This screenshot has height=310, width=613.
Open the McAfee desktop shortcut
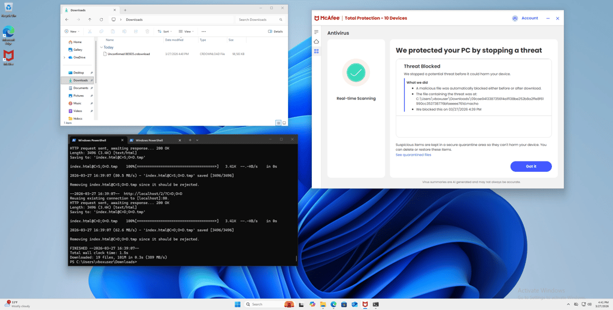[8, 57]
